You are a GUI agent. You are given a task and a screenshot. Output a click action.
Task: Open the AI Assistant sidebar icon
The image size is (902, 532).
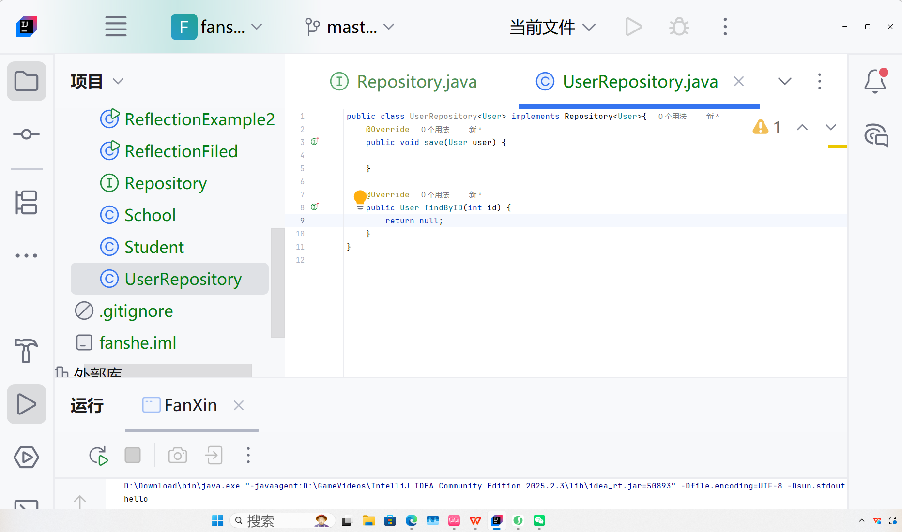click(x=875, y=136)
